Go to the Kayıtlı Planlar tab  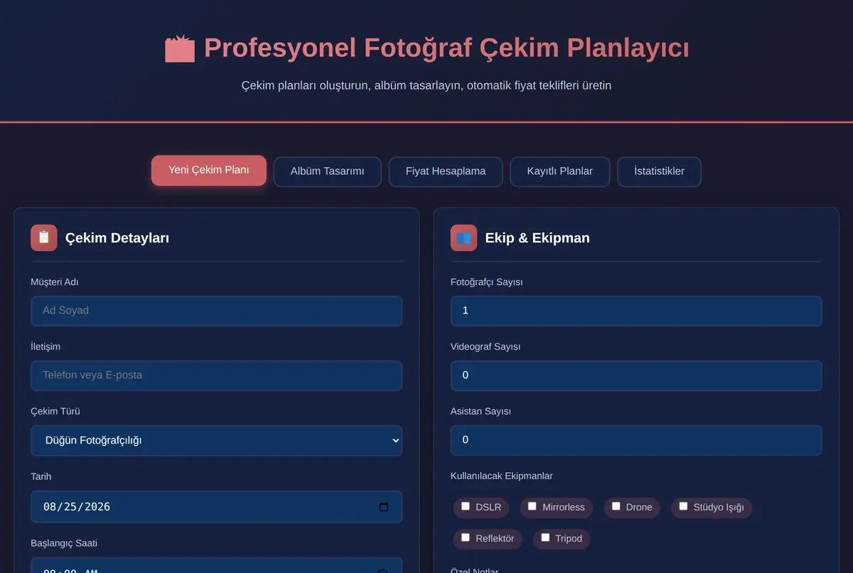[x=560, y=171]
